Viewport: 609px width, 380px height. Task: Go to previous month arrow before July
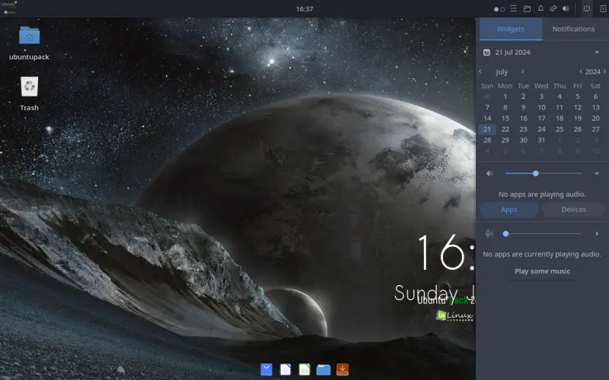(480, 71)
